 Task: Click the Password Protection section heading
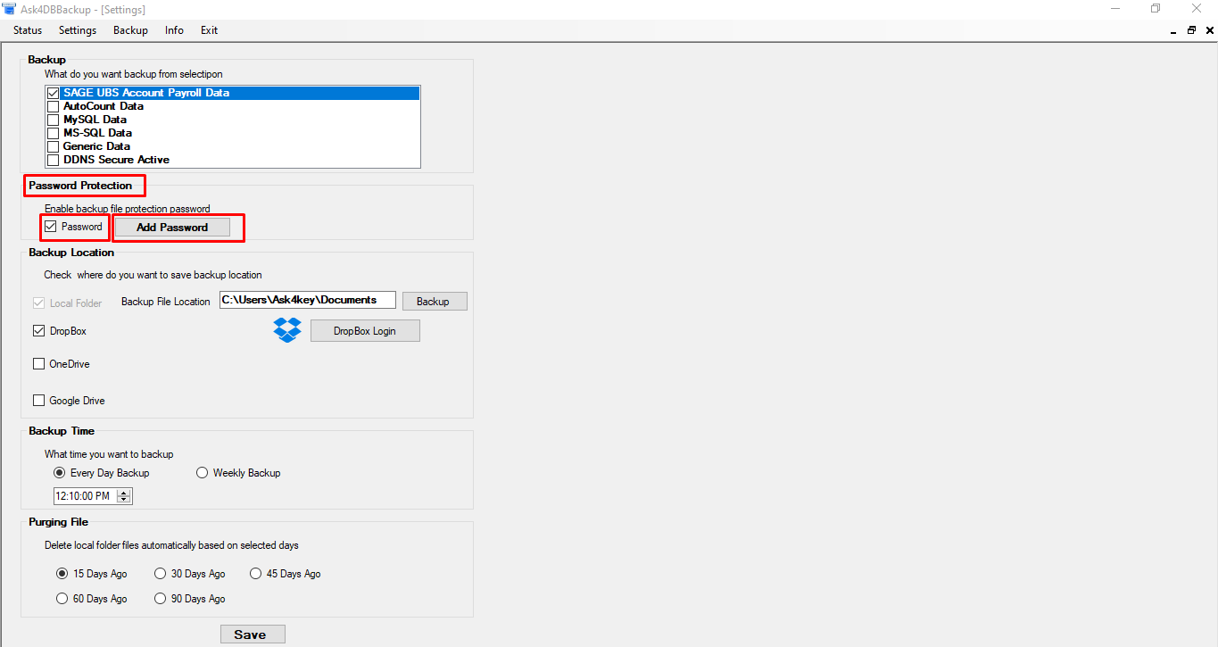(80, 186)
